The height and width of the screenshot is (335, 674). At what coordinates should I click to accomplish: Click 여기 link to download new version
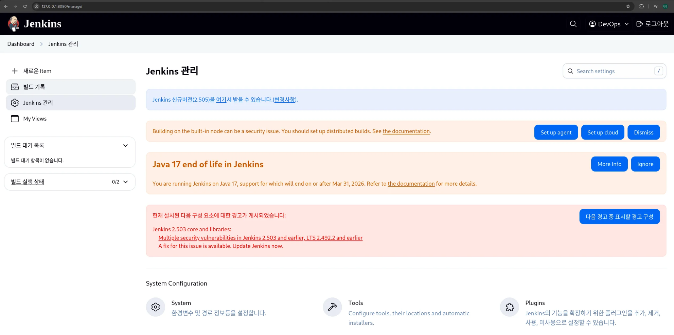pos(221,100)
